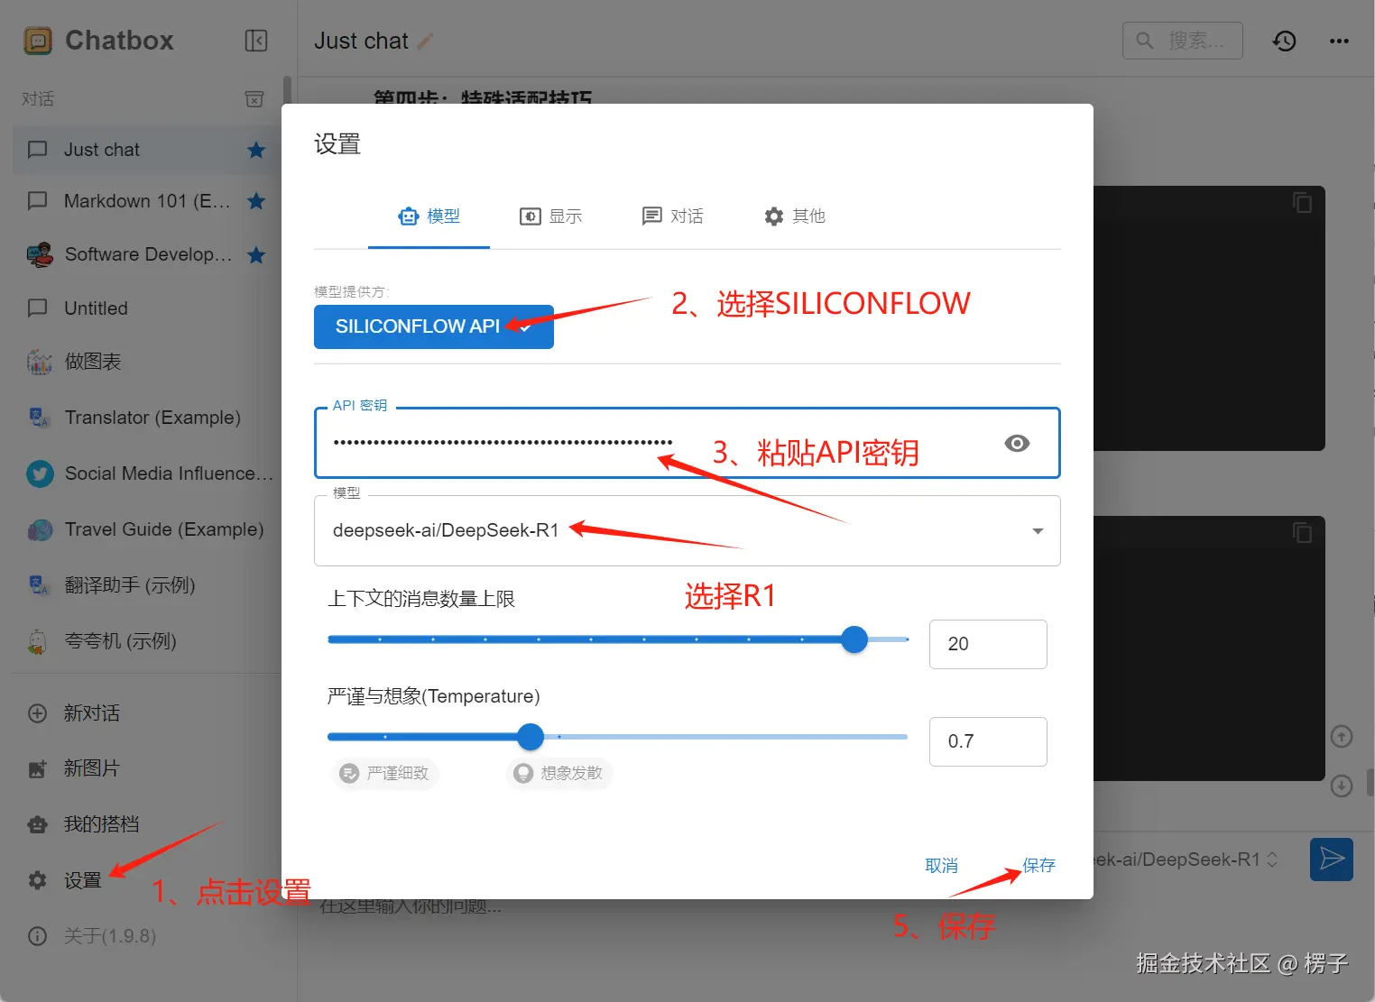Click the copy icon on upper code block
Viewport: 1375px width, 1002px height.
click(1302, 202)
